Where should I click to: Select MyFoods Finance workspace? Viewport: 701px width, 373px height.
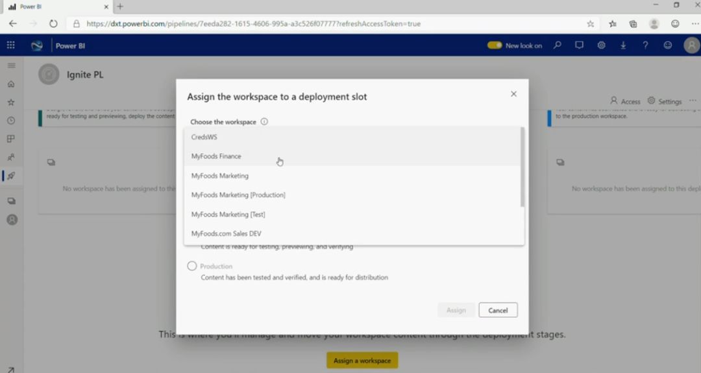(x=352, y=156)
